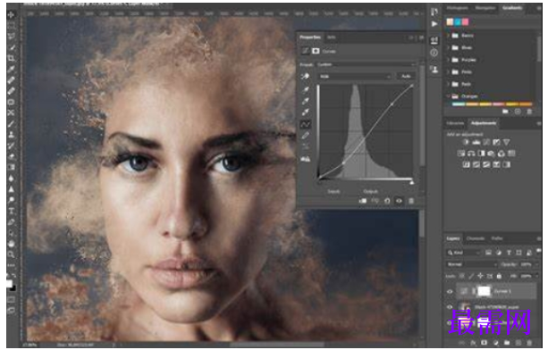This screenshot has height=350, width=548.
Task: Click the Gradients panel vertical scrollbar
Action: click(539, 49)
